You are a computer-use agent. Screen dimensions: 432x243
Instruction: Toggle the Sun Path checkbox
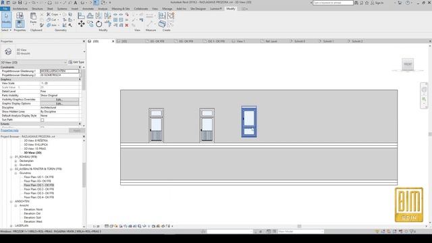pos(42,120)
